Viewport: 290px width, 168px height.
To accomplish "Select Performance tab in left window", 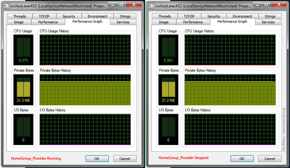I will (48, 22).
